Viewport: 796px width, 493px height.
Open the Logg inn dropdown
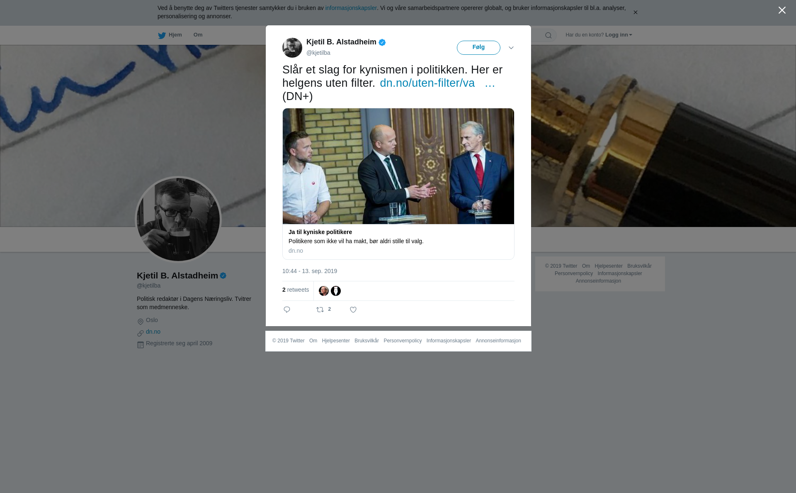point(619,35)
